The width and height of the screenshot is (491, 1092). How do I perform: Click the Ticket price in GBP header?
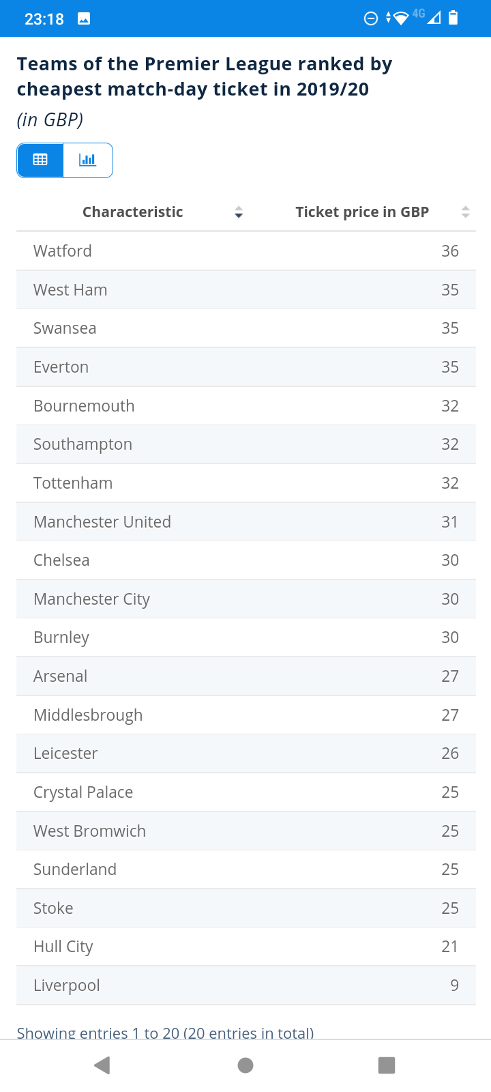[361, 212]
